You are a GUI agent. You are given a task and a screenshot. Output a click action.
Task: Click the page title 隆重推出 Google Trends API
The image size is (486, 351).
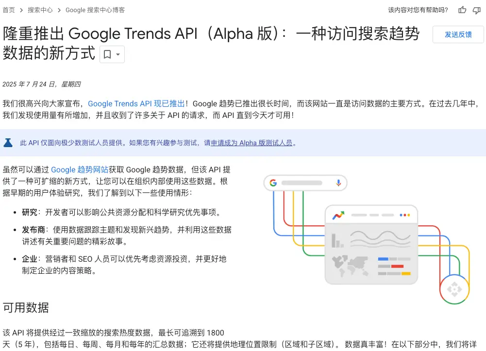pyautogui.click(x=211, y=43)
